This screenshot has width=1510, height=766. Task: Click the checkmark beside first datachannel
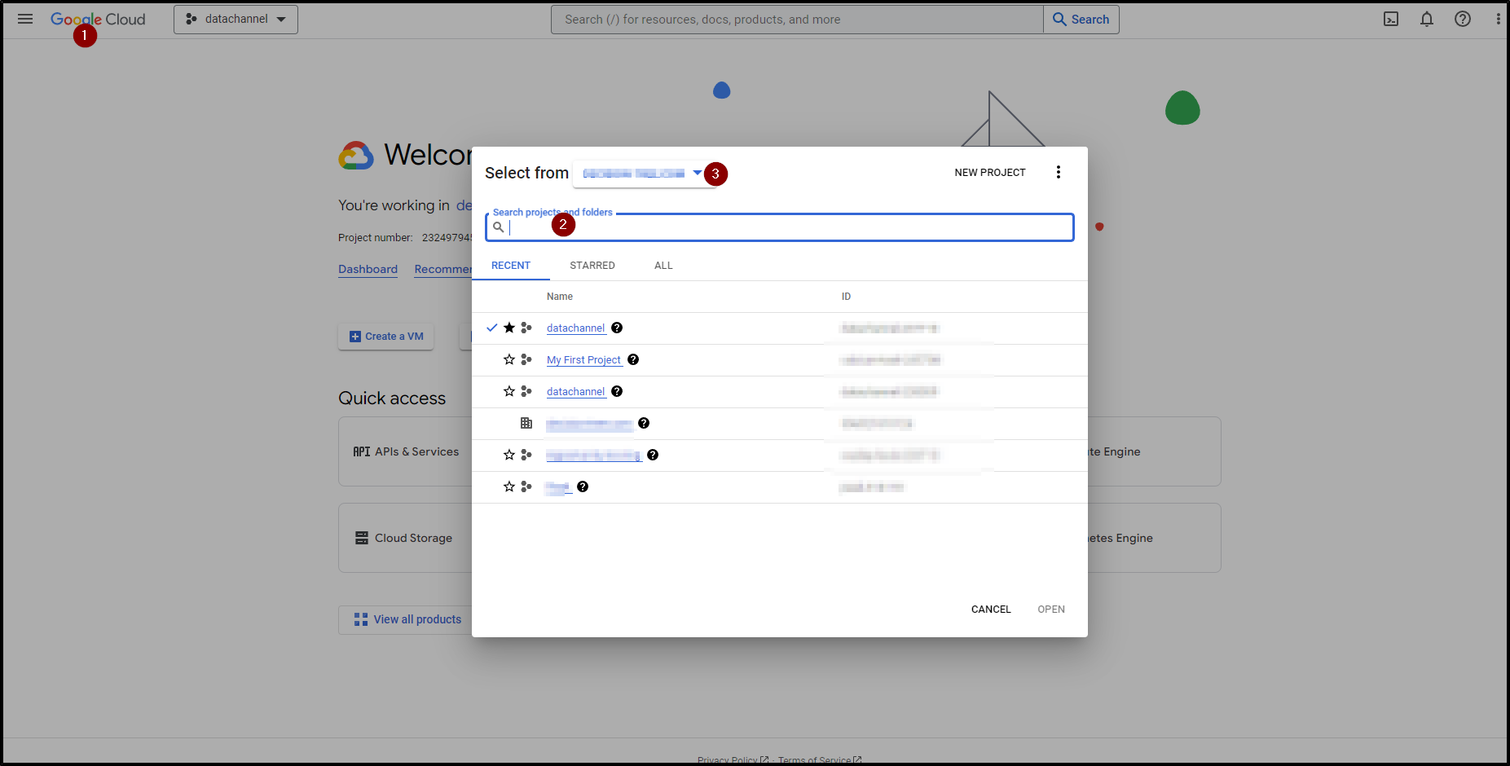point(491,328)
